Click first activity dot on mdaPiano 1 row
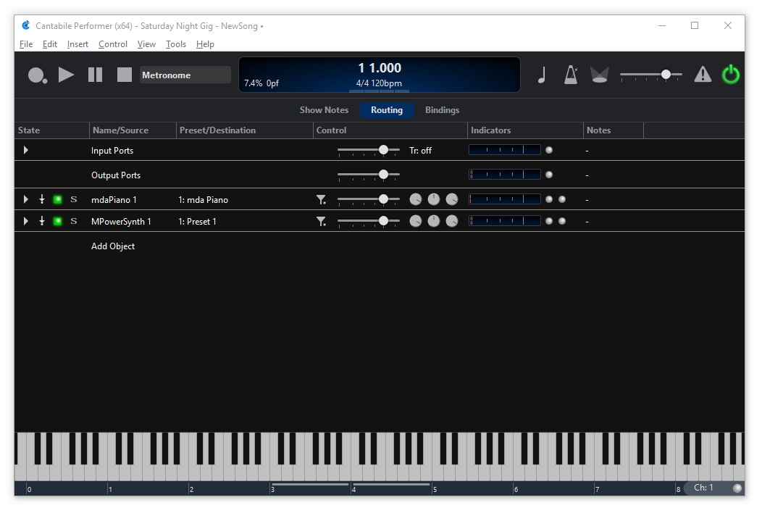Image resolution: width=762 pixels, height=513 pixels. coord(549,199)
